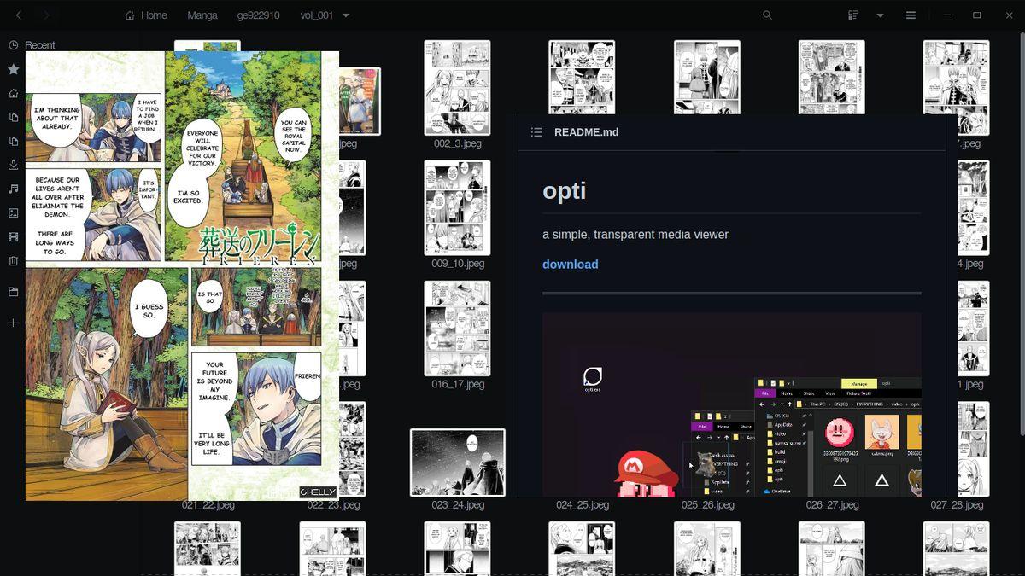Click the README.md file title
Screen dimensions: 1025x576
[x=586, y=132]
